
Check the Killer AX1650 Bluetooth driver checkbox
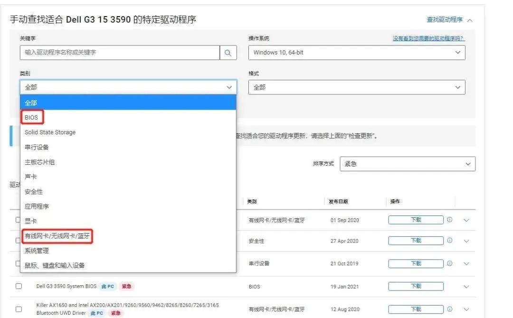coord(19,309)
